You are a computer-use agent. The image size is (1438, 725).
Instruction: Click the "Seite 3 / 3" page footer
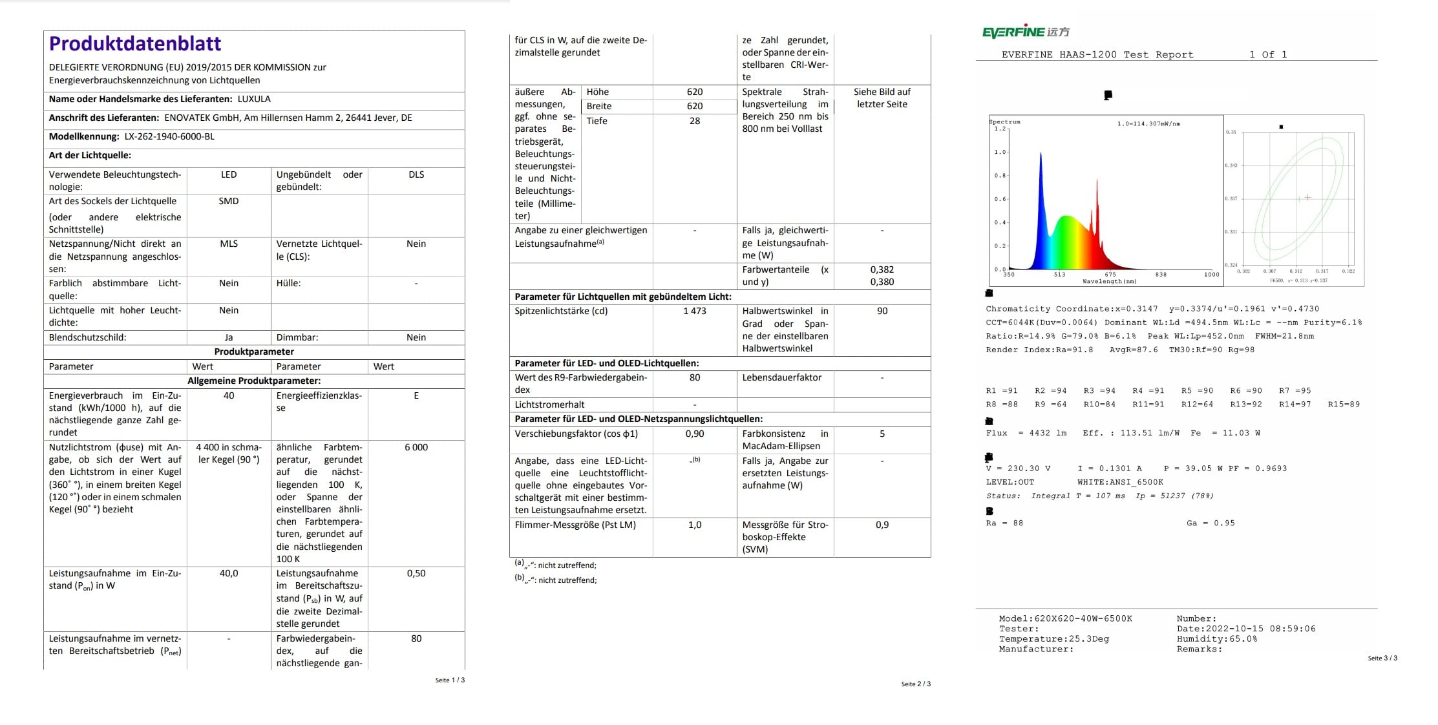click(x=1382, y=658)
